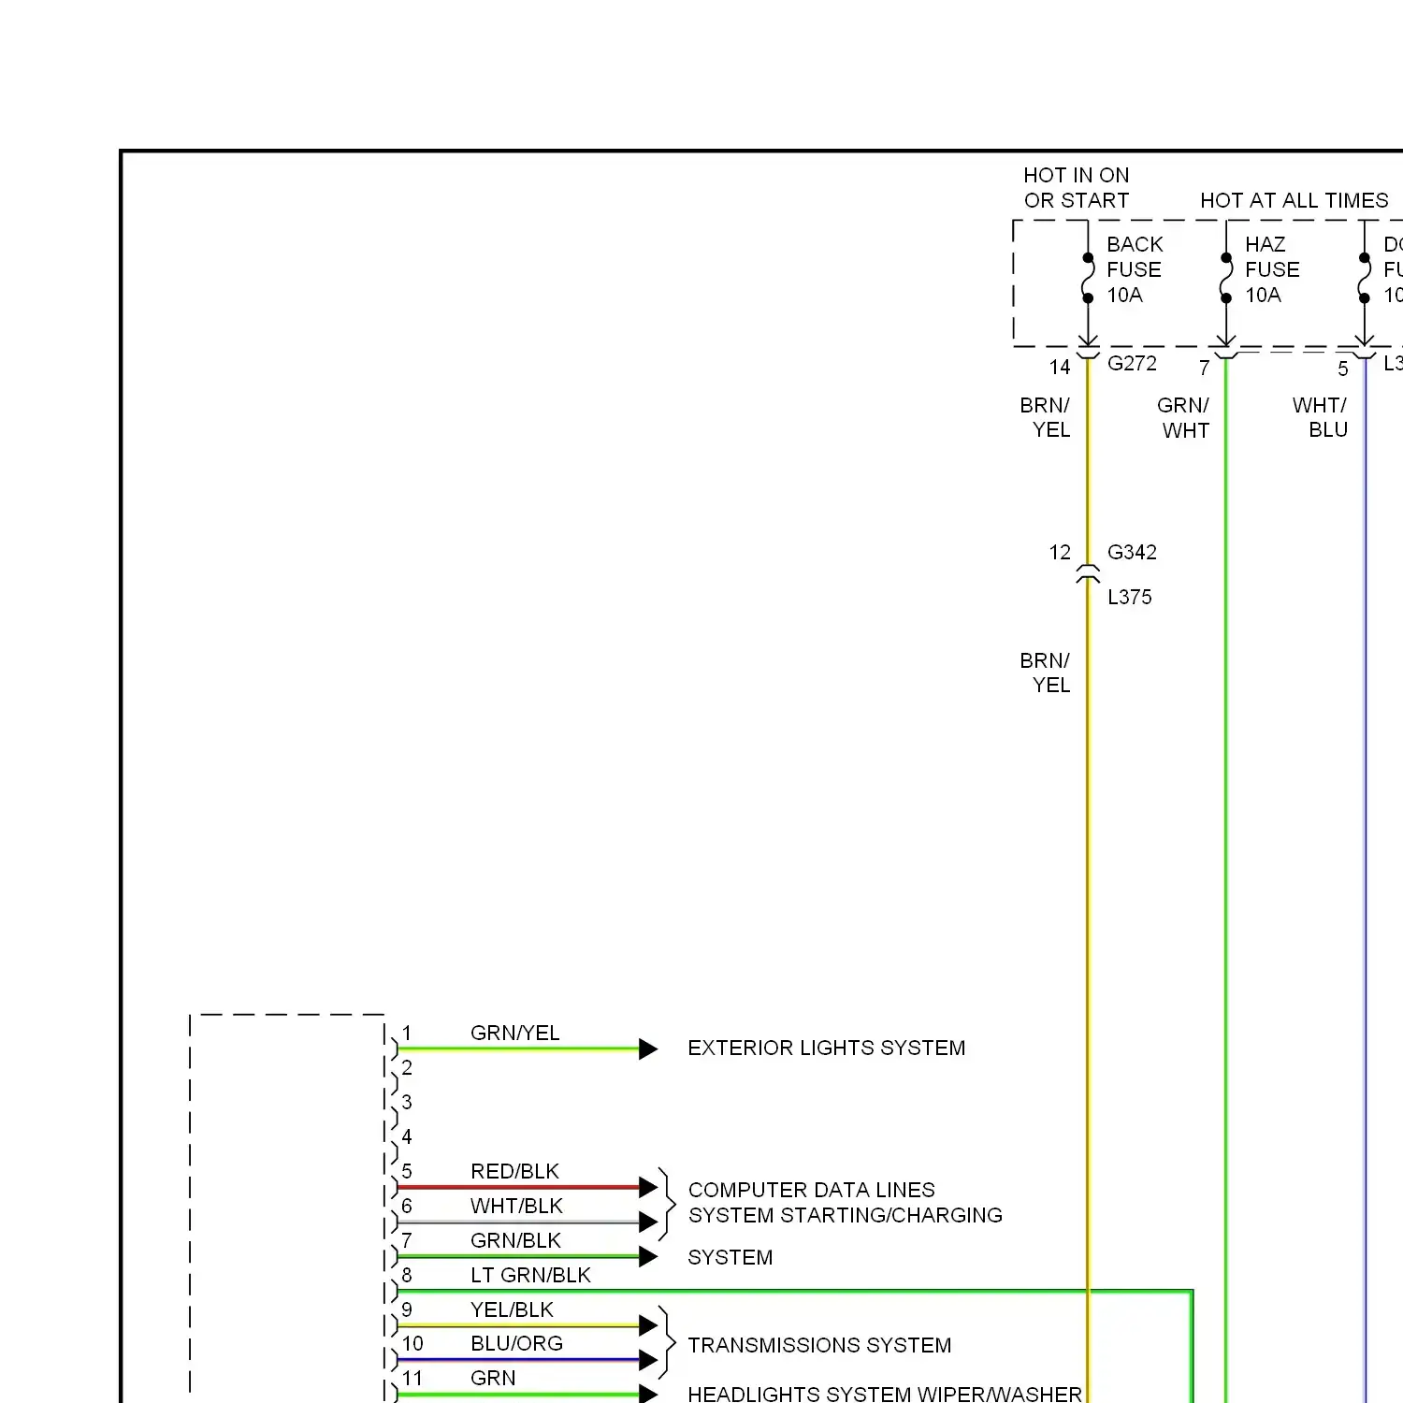Click the arrowhead on the RED/BLK wire
The height and width of the screenshot is (1403, 1403).
click(x=648, y=1187)
